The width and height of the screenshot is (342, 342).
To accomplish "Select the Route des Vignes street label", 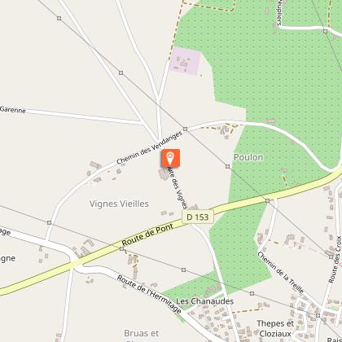I will tap(178, 188).
